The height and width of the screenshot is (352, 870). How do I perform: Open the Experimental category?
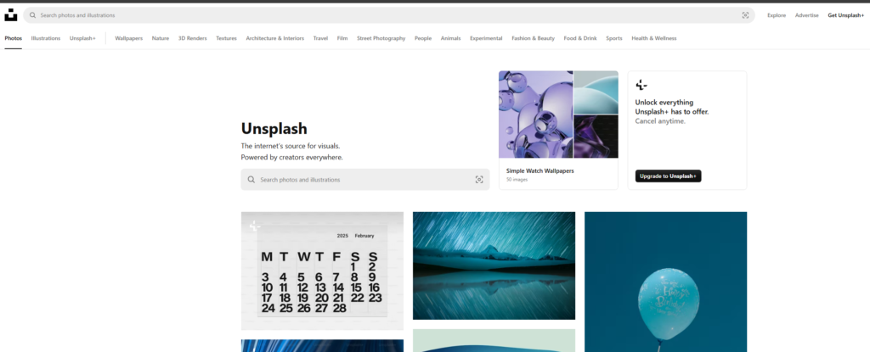(x=486, y=38)
